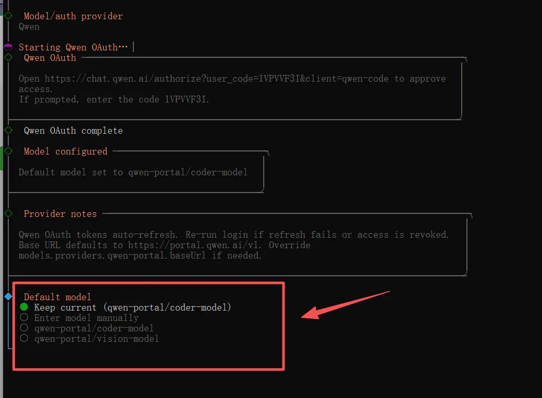Screen dimensions: 542x398
Task: Click the 'Model/auth provider' heading text
Action: tap(73, 16)
